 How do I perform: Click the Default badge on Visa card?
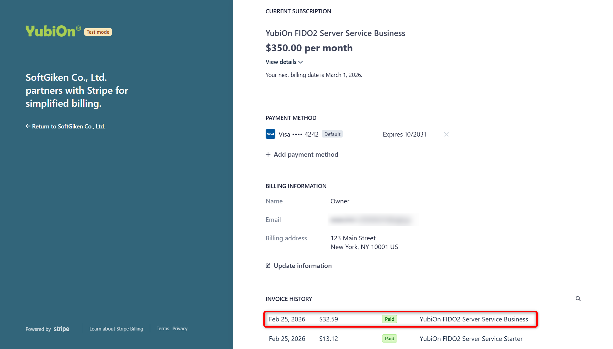coord(332,134)
